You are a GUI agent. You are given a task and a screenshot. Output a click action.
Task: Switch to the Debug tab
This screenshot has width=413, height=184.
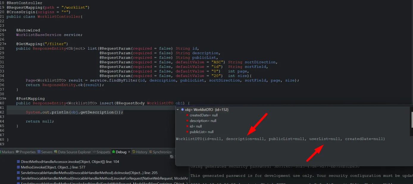[x=121, y=152]
